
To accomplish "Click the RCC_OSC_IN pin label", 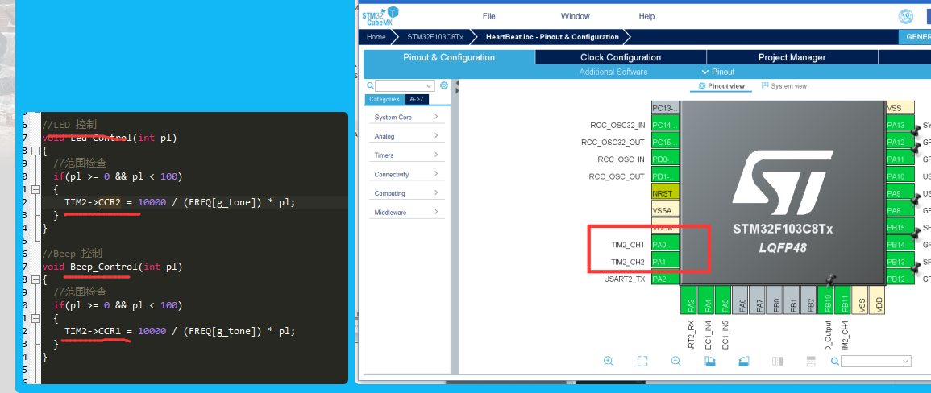I will [621, 159].
